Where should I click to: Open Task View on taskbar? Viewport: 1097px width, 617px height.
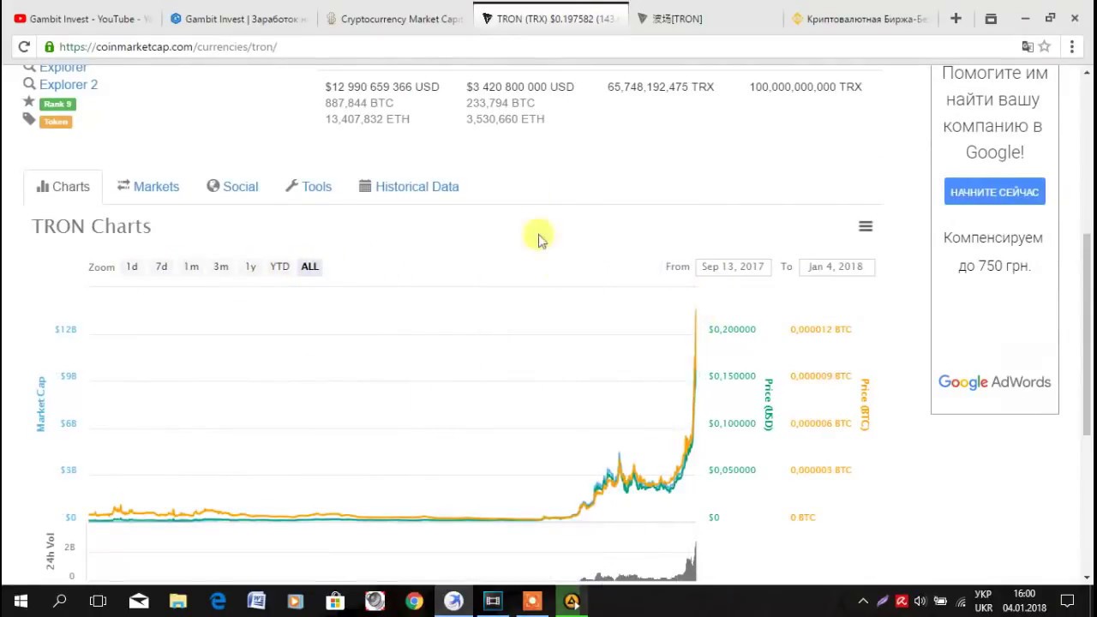click(x=98, y=602)
